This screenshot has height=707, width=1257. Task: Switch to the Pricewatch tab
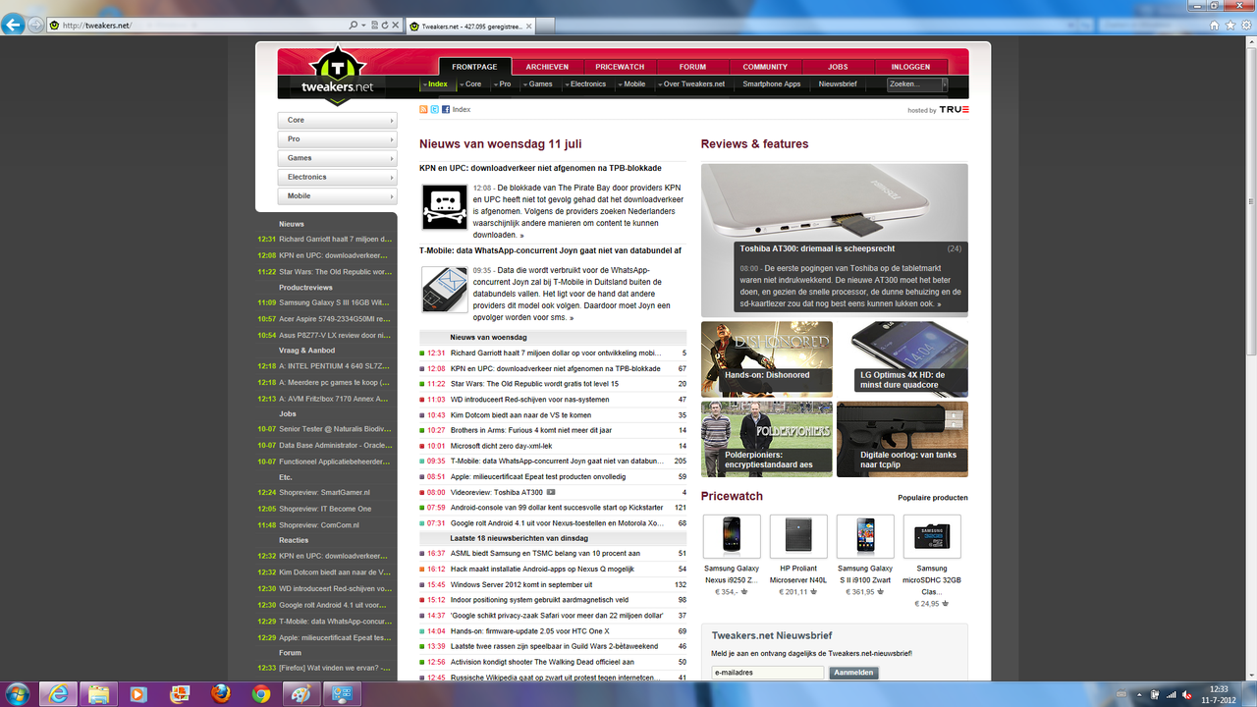point(620,67)
